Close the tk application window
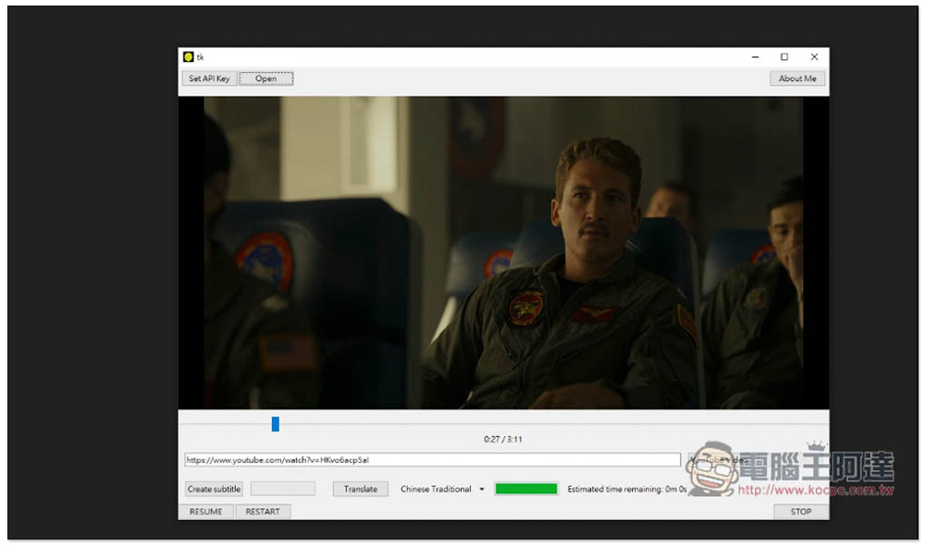This screenshot has height=546, width=925. click(814, 57)
